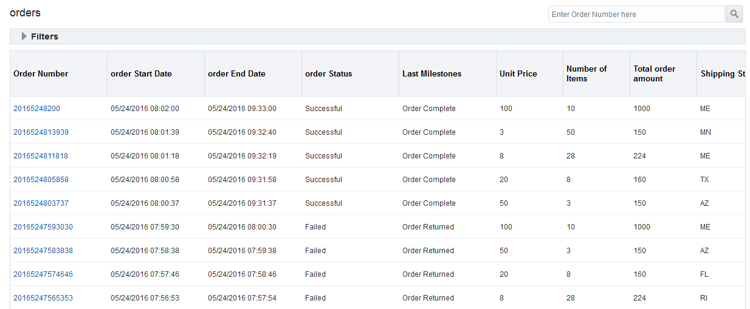Click shipping state FL
This screenshot has width=750, height=309.
coord(704,274)
